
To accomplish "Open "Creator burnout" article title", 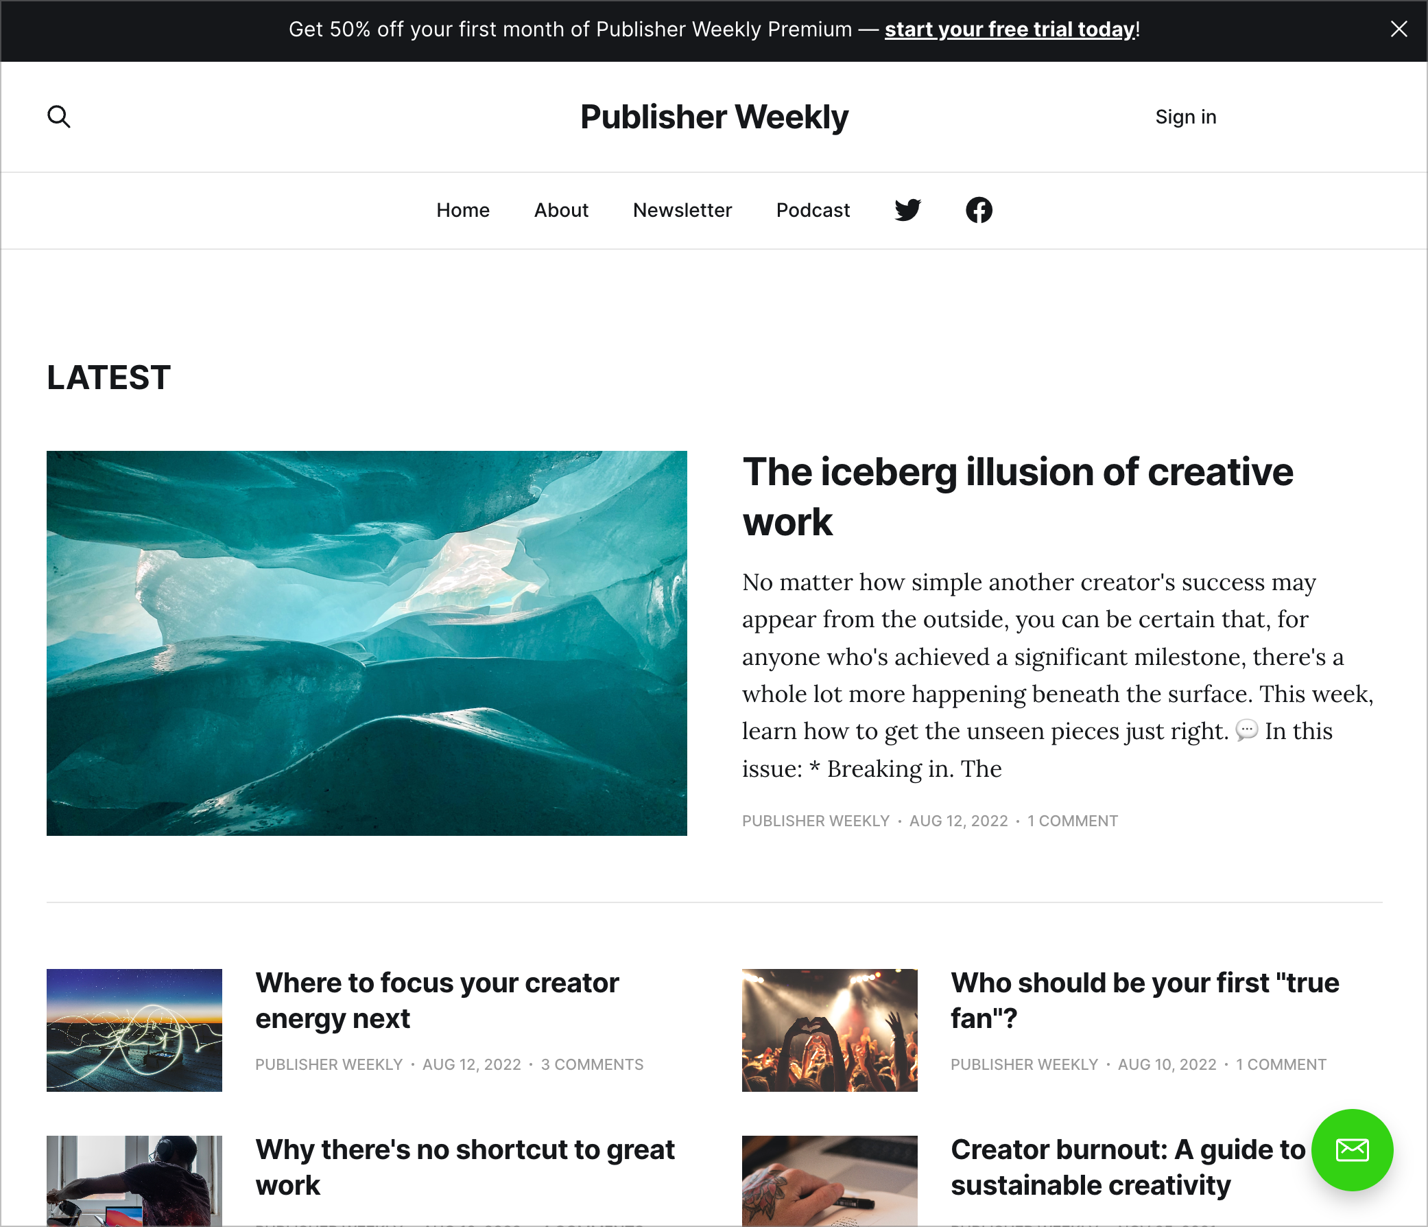I will click(1128, 1168).
